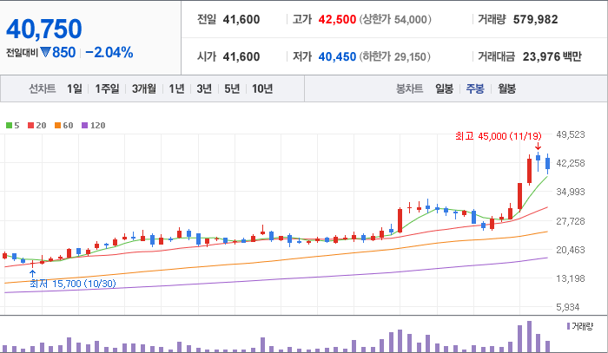Viewport: 608px width, 353px height.
Task: Click the 상한가 54,000 text
Action: (x=395, y=19)
